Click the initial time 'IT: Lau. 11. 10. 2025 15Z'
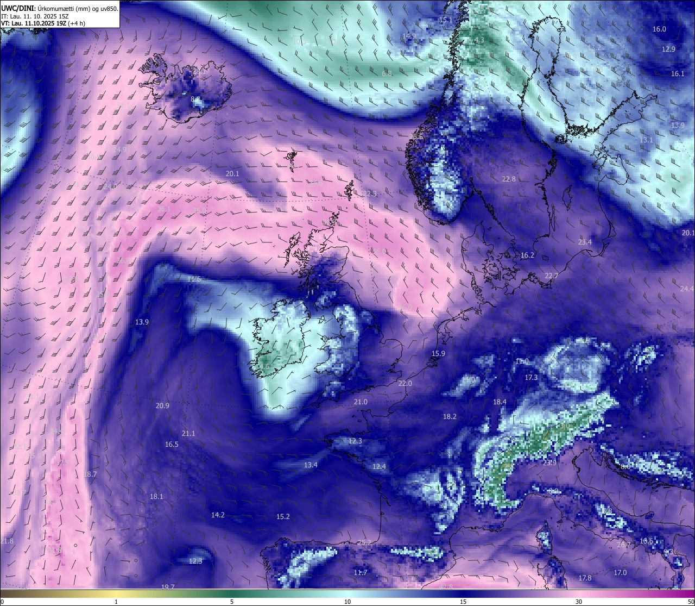This screenshot has width=695, height=606. [x=35, y=16]
